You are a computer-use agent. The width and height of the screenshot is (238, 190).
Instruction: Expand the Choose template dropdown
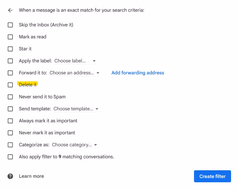pos(76,109)
